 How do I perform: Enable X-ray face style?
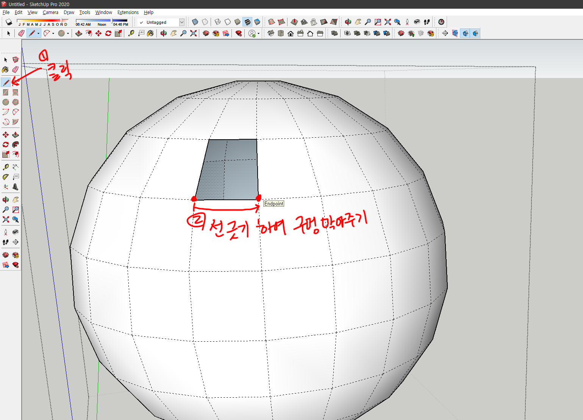194,22
